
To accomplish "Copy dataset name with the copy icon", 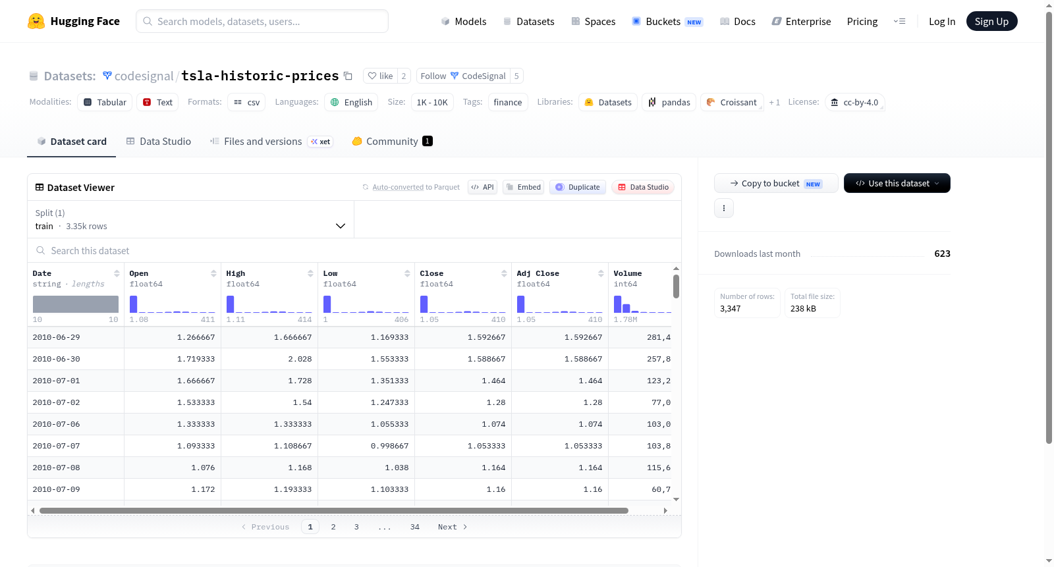I will click(348, 76).
